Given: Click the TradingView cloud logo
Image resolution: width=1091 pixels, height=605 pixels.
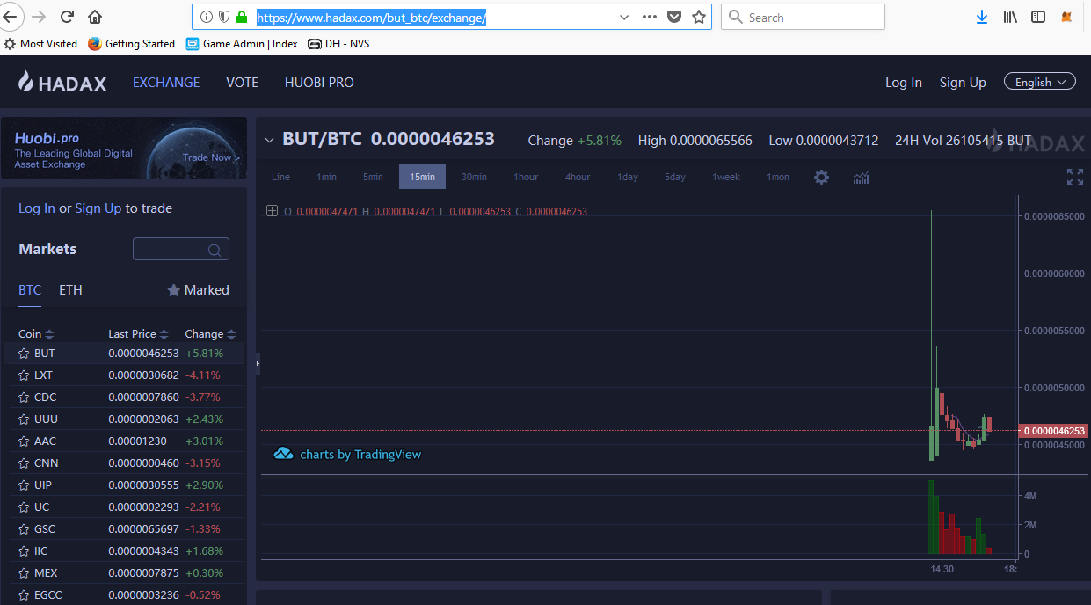Looking at the screenshot, I should click(x=283, y=454).
